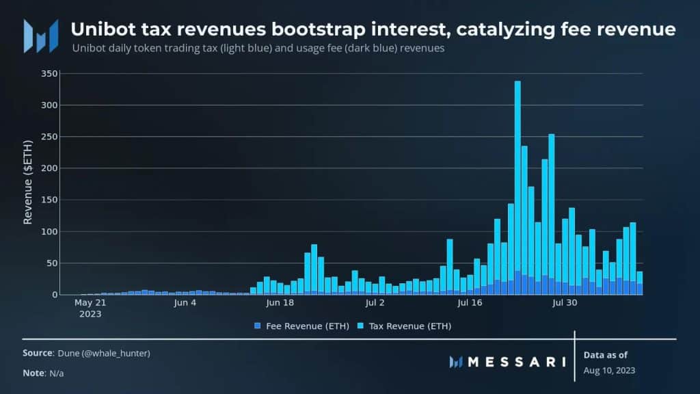700x394 pixels.
Task: Click the Messari logo icon beside the title
Action: coord(41,36)
